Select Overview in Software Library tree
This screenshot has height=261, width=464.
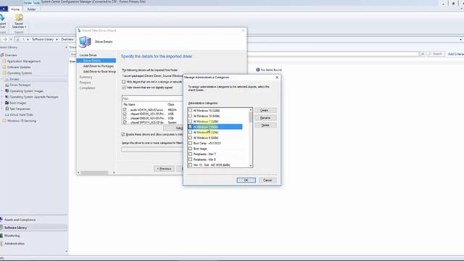point(11,55)
